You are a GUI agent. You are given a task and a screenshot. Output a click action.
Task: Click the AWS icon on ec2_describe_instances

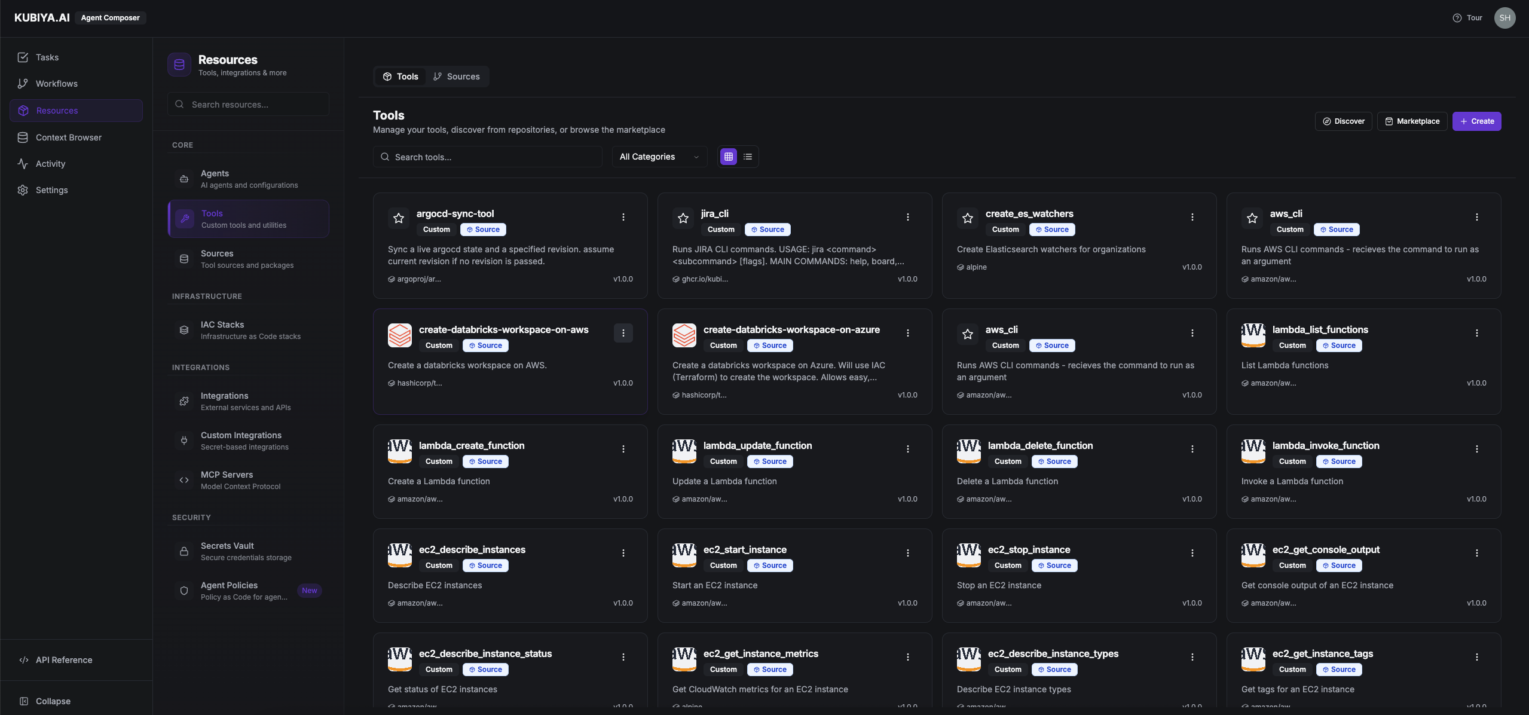click(x=400, y=555)
